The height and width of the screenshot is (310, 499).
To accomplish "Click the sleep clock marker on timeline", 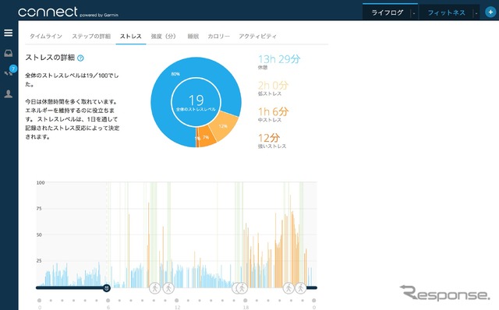I will coord(107,288).
